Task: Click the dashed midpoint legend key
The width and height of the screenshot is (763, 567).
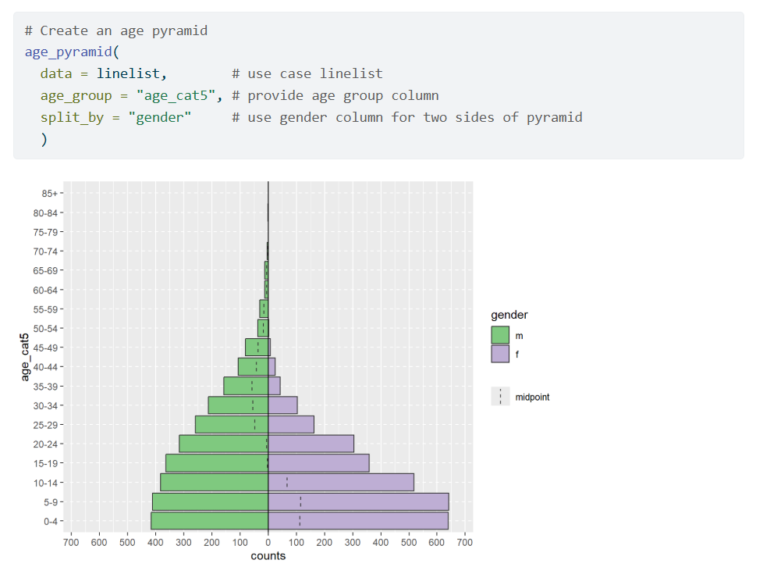Action: 500,397
